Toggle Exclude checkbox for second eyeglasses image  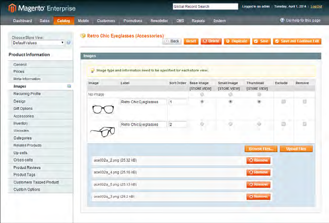(284, 124)
